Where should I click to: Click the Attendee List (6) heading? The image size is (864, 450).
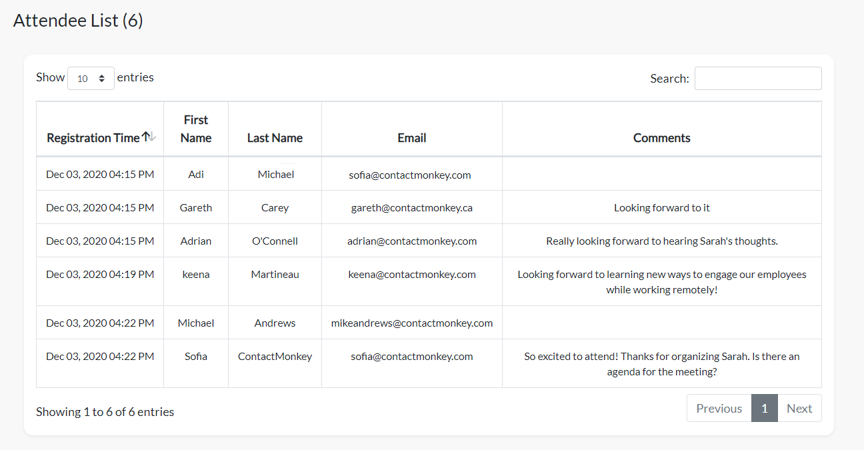78,20
